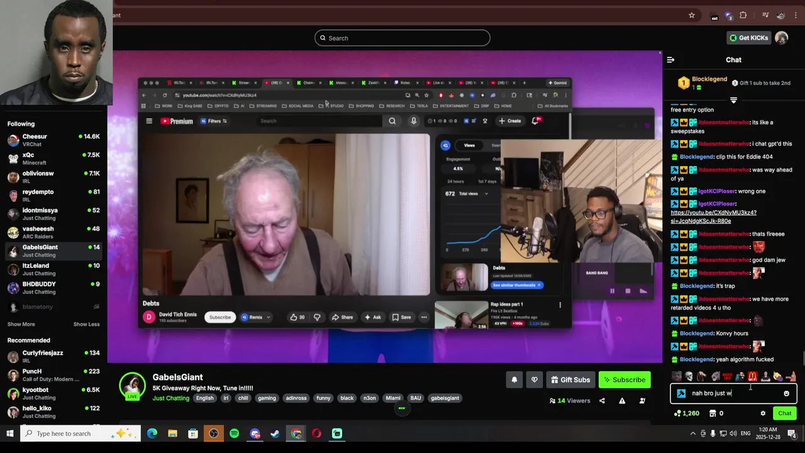Open chat settings gear
The width and height of the screenshot is (805, 453).
coord(763,413)
